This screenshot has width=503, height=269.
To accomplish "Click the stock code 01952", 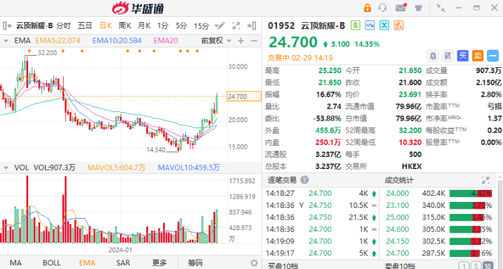I will (x=281, y=25).
